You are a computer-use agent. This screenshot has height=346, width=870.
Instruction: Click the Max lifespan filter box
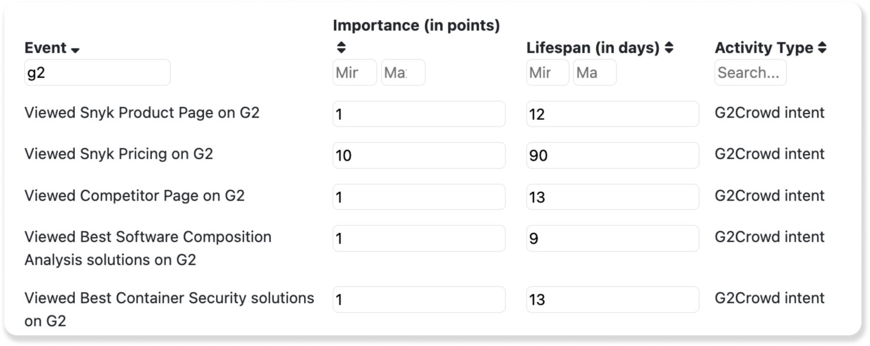click(x=594, y=72)
